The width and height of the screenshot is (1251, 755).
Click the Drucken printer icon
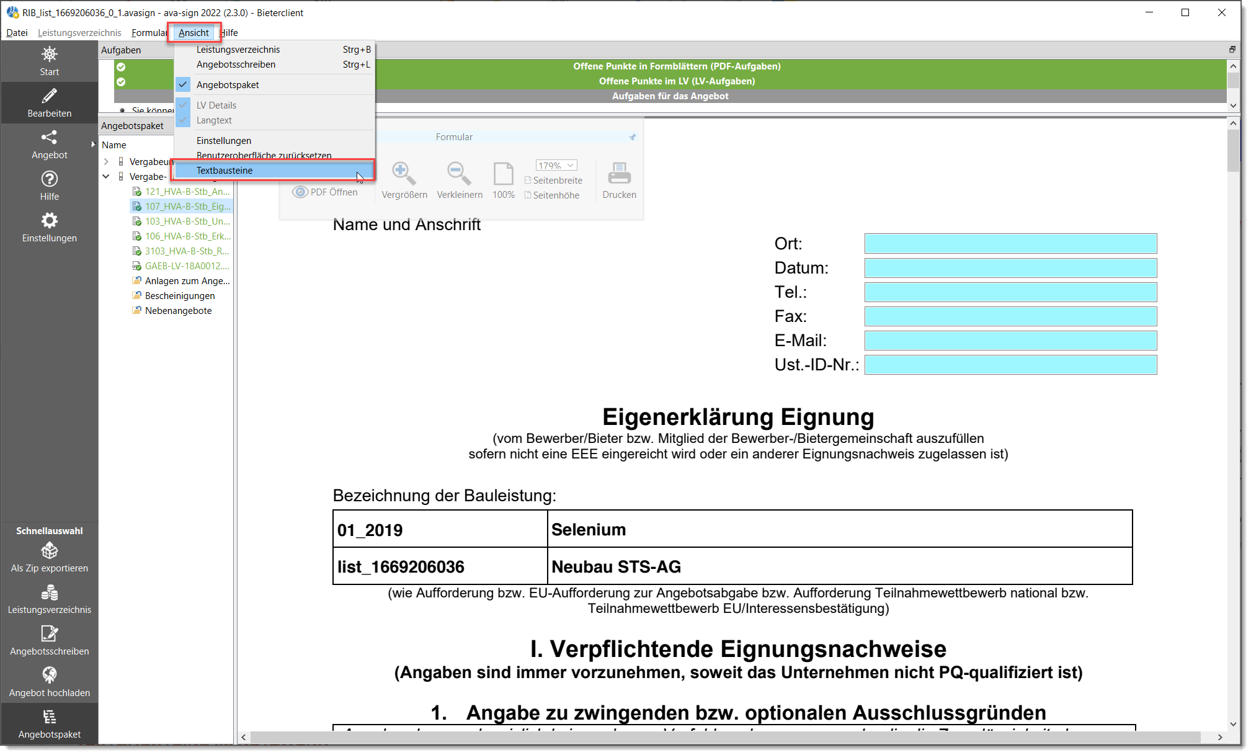[x=619, y=174]
